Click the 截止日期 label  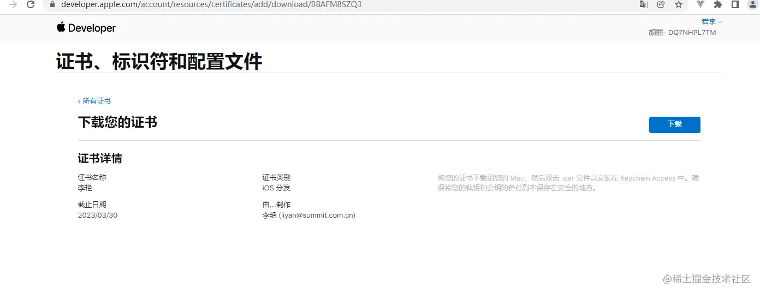(92, 205)
